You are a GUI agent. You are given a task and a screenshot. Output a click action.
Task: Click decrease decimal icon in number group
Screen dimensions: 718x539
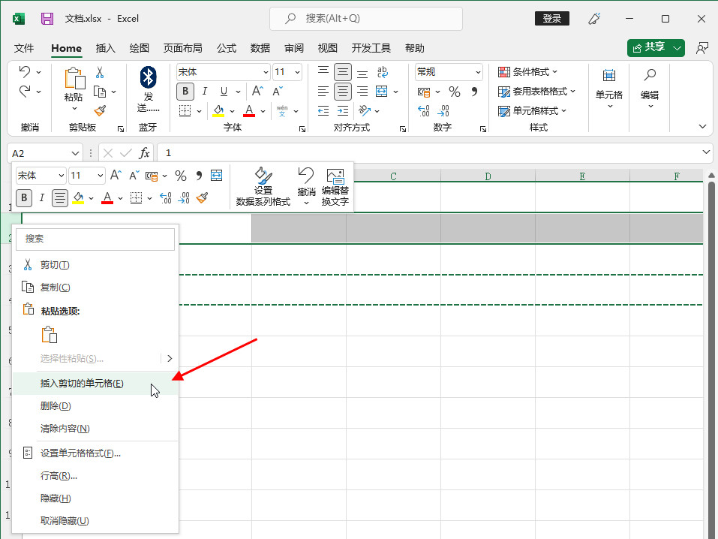coord(443,110)
